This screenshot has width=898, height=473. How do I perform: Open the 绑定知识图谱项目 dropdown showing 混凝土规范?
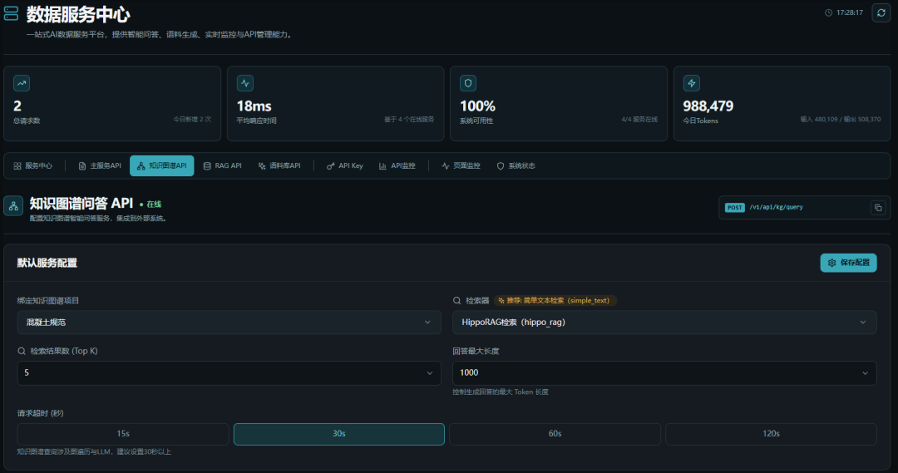click(229, 323)
